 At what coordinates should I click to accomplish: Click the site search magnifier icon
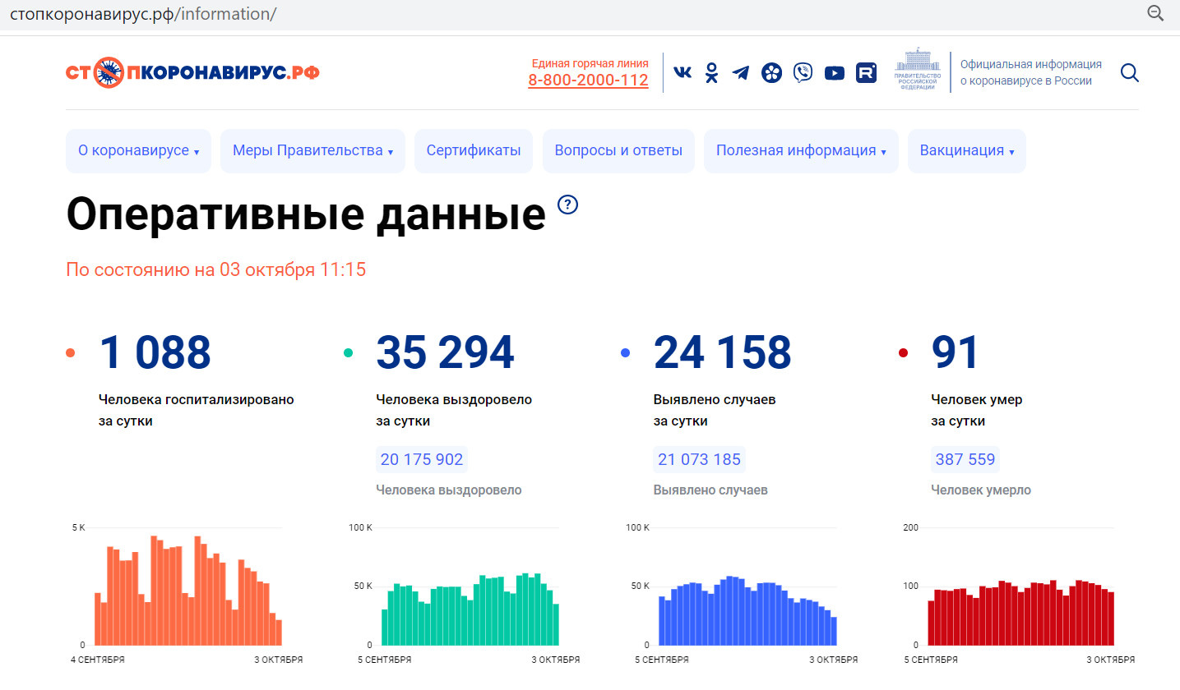click(1130, 73)
